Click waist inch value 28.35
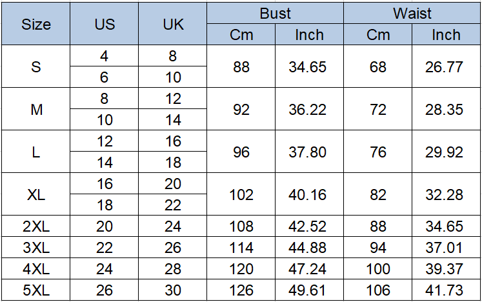This screenshot has width=482, height=302. click(446, 109)
